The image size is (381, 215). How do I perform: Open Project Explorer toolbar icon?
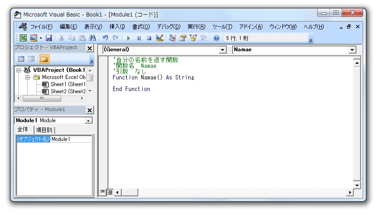point(173,38)
